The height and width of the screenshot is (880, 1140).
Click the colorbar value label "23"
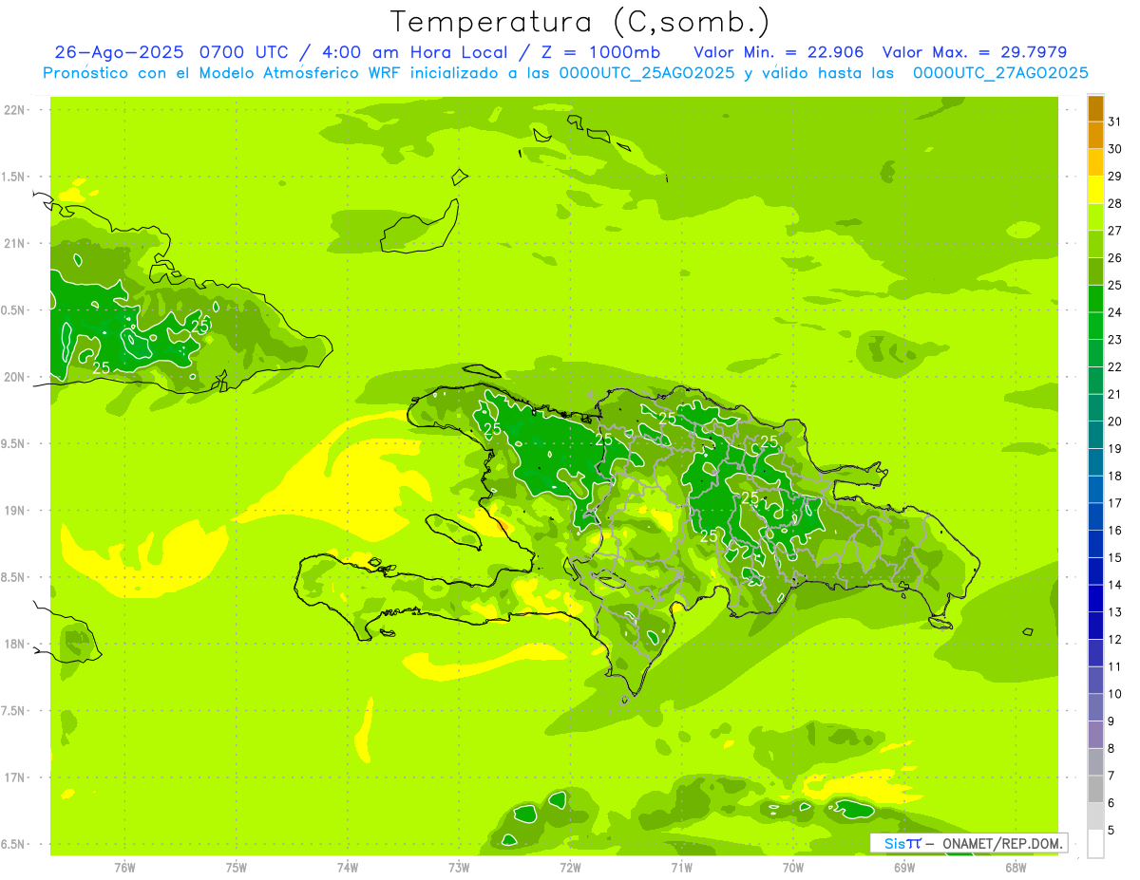[x=1115, y=340]
